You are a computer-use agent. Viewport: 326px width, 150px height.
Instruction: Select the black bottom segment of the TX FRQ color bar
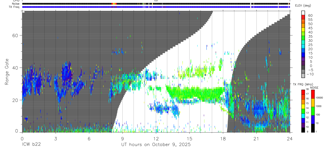point(303,130)
